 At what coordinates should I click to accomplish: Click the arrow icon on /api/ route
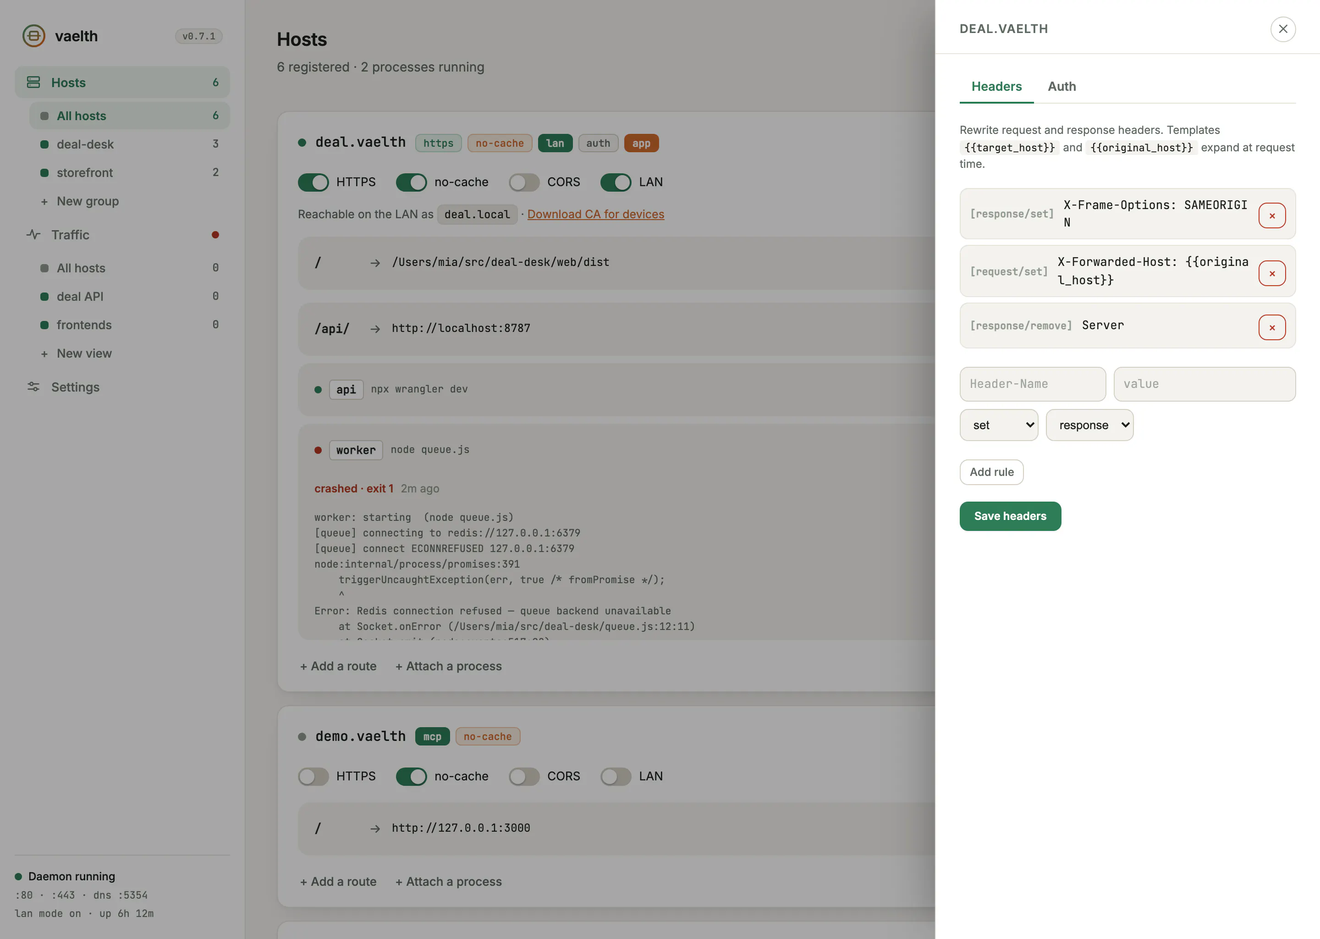coord(375,328)
